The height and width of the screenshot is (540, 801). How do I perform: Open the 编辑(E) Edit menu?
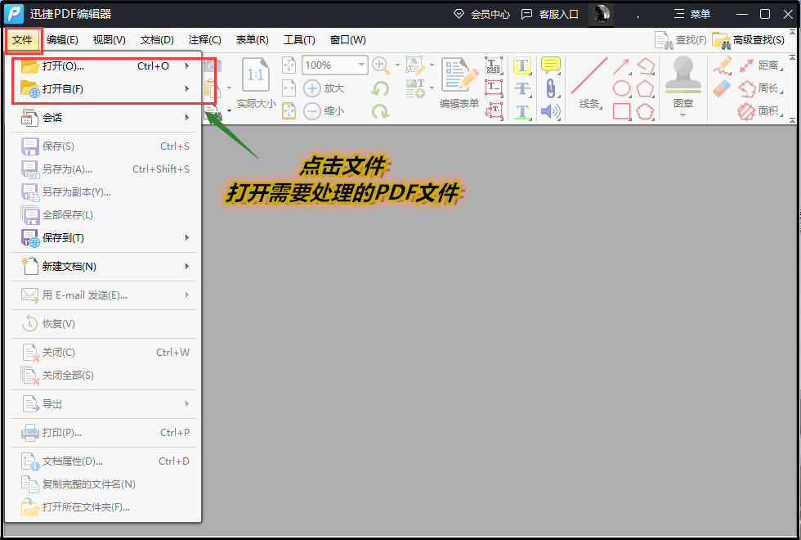(x=62, y=40)
